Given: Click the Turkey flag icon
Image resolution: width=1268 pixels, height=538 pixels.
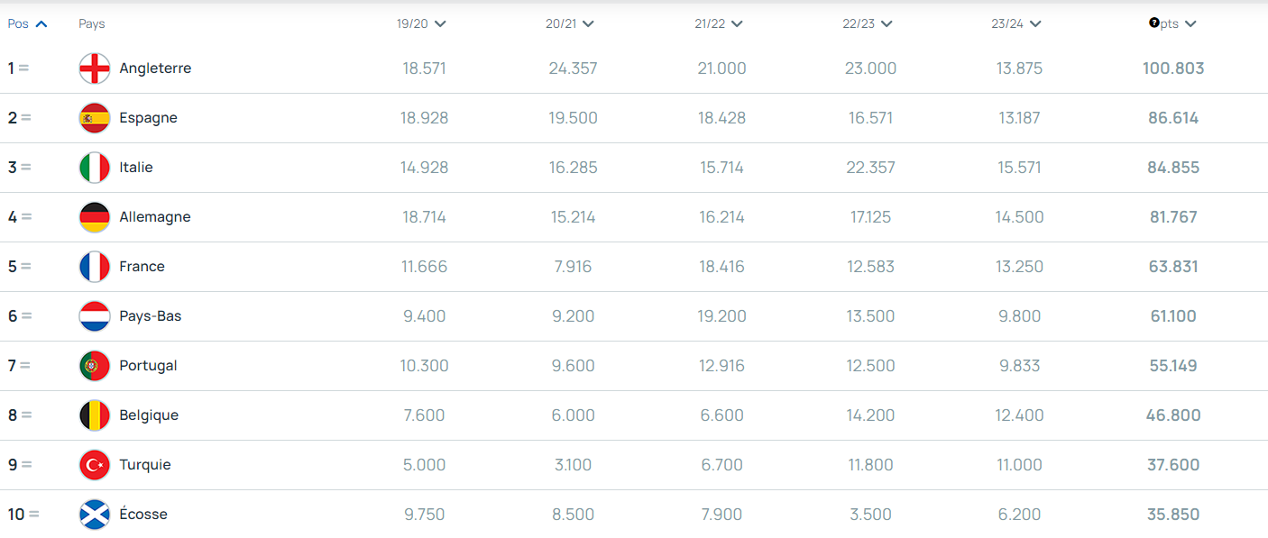Looking at the screenshot, I should click(x=95, y=465).
